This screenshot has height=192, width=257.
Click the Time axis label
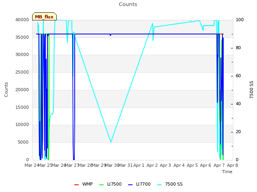(x=227, y=172)
